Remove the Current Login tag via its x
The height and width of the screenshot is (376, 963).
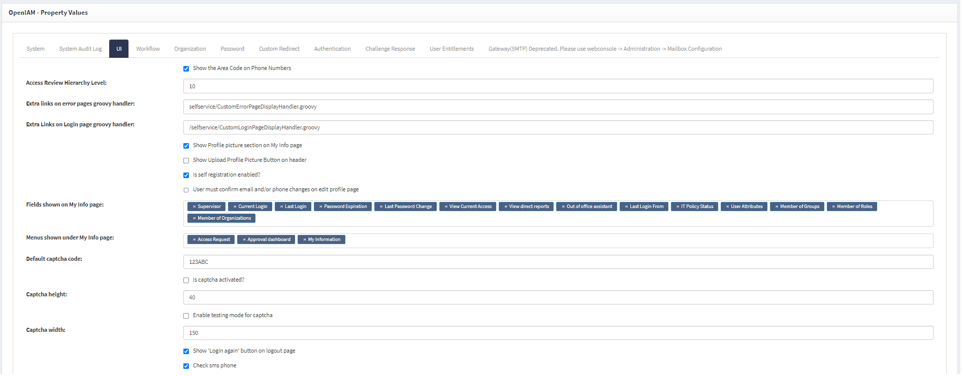(x=235, y=207)
